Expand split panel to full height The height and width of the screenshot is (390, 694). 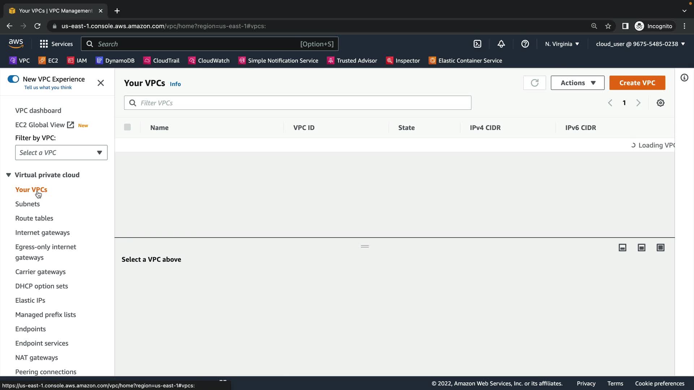(x=660, y=247)
